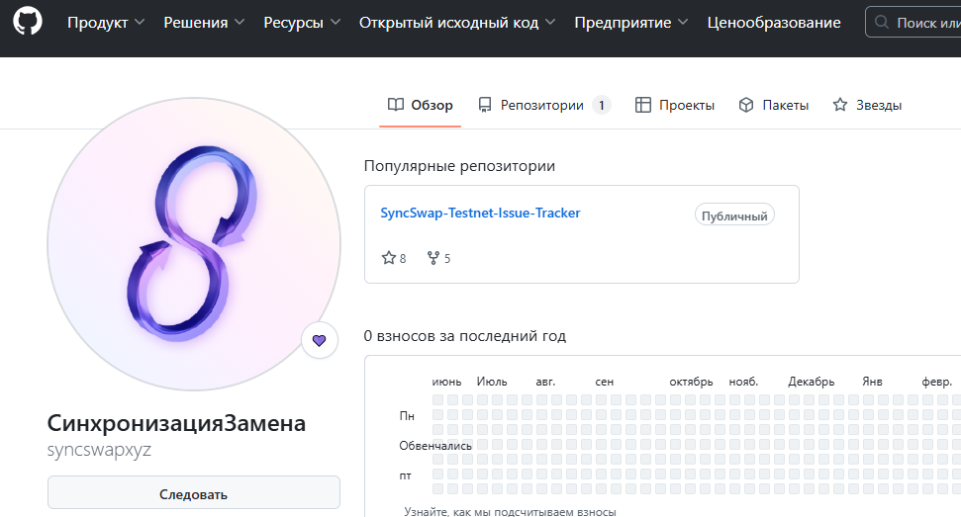Viewport: 961px width, 517px height.
Task: Click the Июль month label in calendar
Action: point(492,382)
